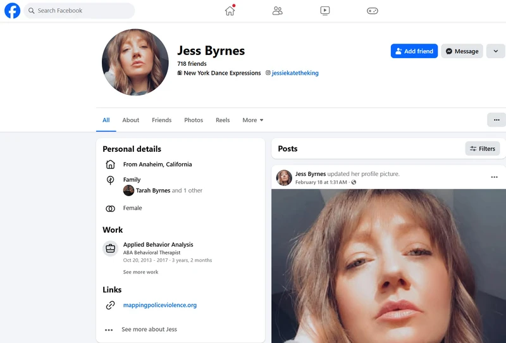Expand the chevron dropdown next to Message
Screen dimensions: 506x343
tap(496, 51)
